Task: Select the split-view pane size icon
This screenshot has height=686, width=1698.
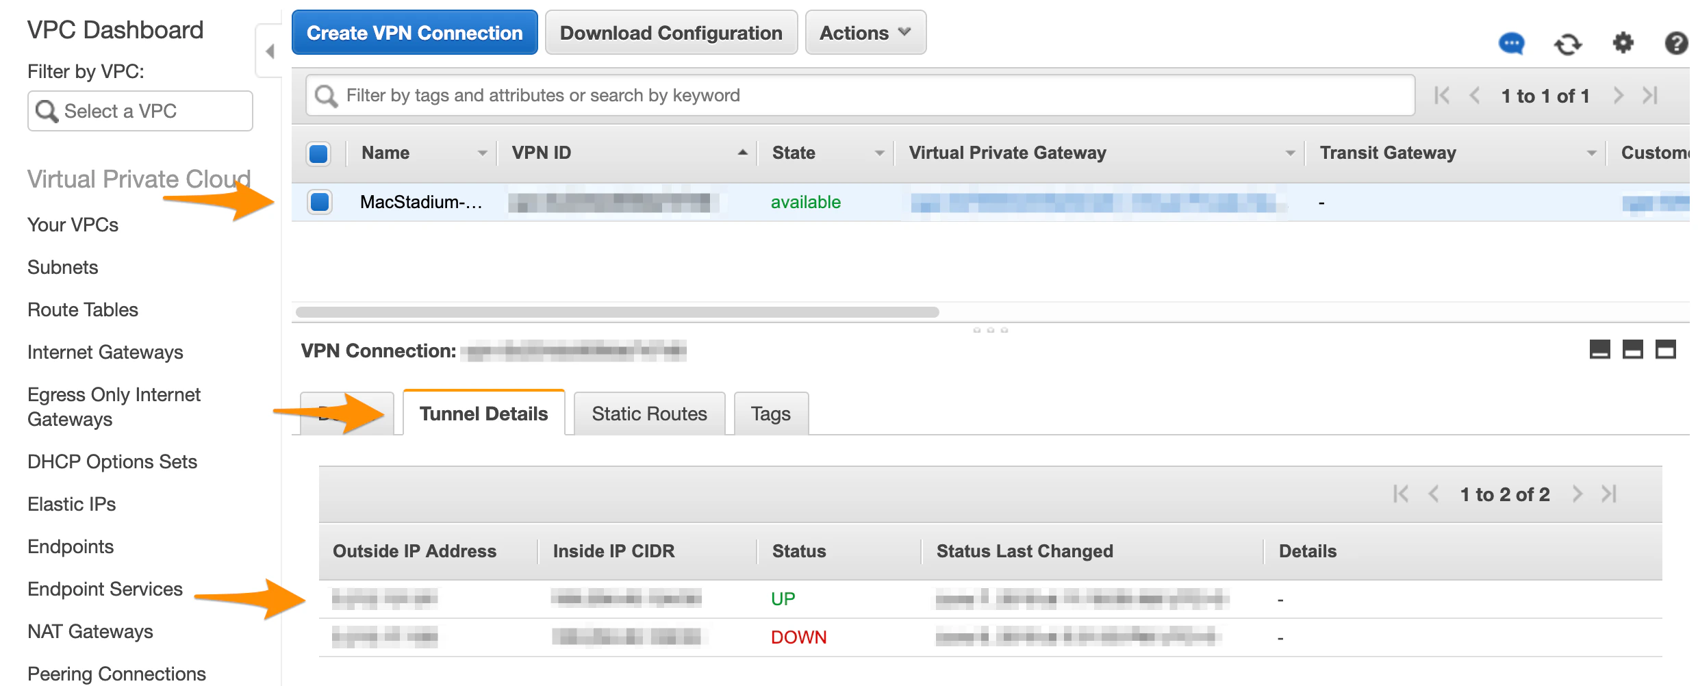Action: tap(1634, 349)
